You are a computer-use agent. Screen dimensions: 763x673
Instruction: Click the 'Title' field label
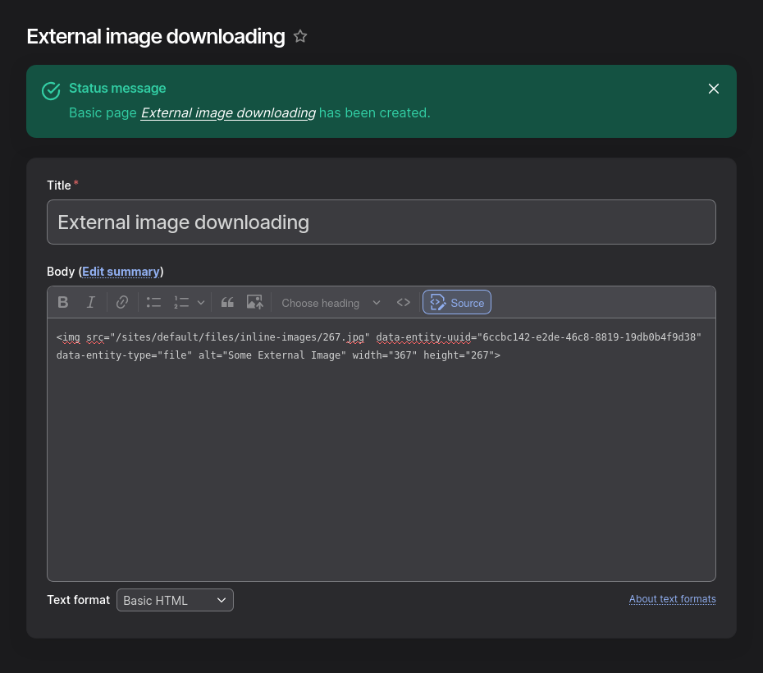(59, 185)
